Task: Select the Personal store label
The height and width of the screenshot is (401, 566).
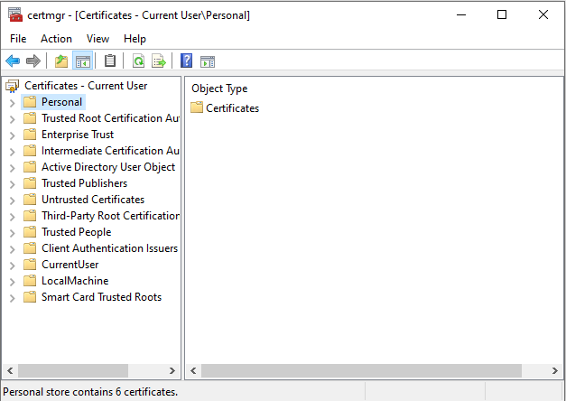Action: 61,102
